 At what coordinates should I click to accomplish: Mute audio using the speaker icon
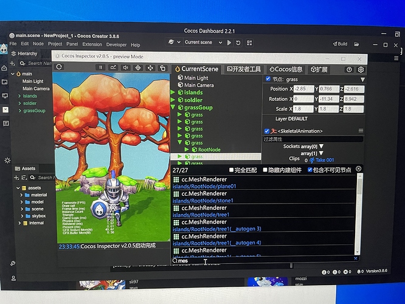click(125, 67)
